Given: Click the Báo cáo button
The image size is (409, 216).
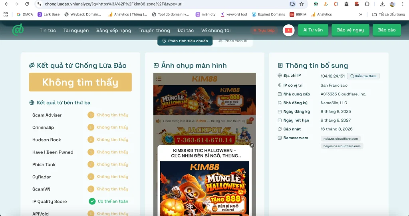Looking at the screenshot, I should (387, 30).
